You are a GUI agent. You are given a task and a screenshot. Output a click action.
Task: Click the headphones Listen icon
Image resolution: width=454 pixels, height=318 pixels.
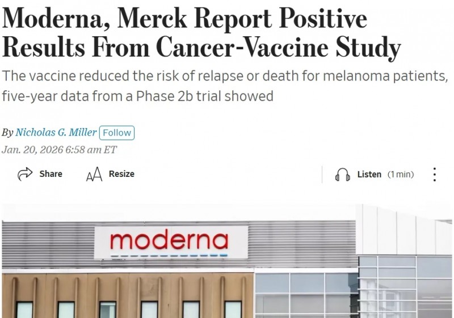click(342, 175)
